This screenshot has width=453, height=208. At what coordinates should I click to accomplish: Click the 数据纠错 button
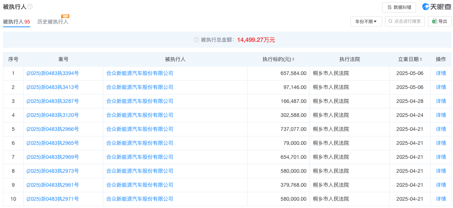pos(399,7)
